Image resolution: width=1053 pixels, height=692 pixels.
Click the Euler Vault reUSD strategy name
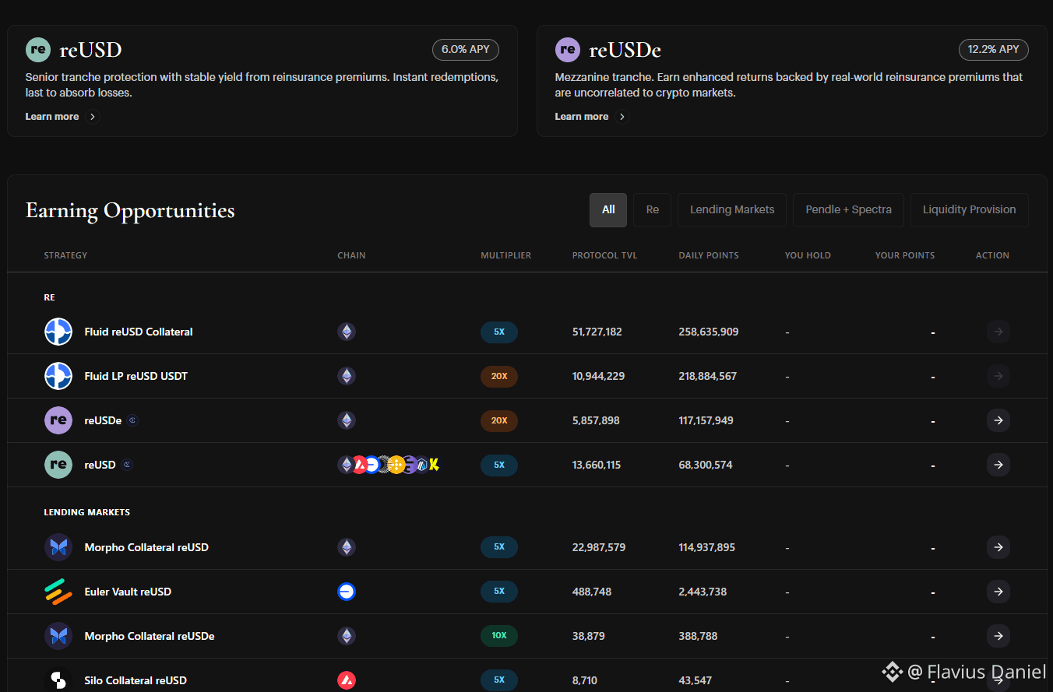click(x=128, y=592)
